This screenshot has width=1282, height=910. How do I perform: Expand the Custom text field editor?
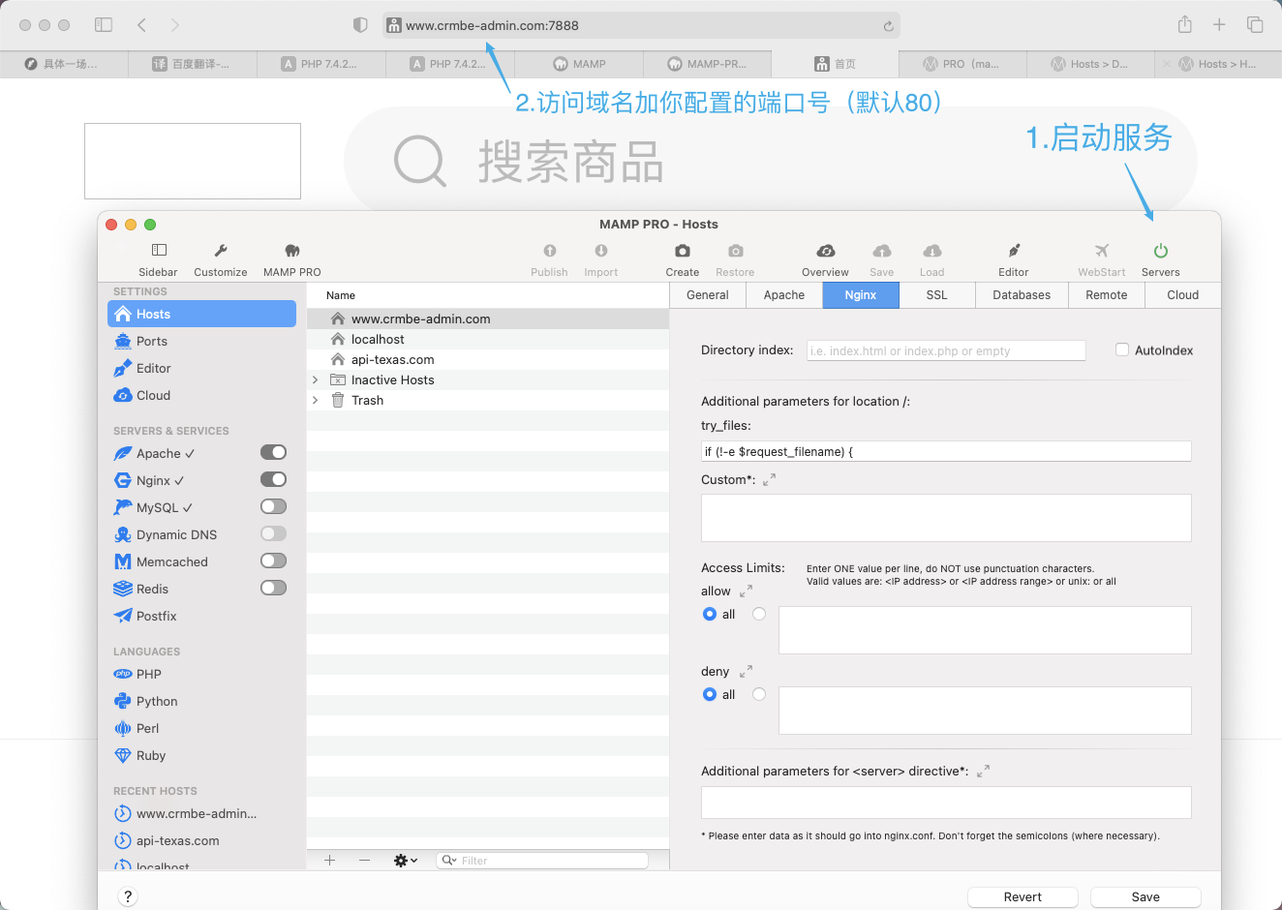tap(770, 479)
